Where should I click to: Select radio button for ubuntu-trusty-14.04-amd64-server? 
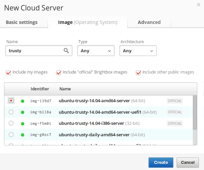[11, 101]
